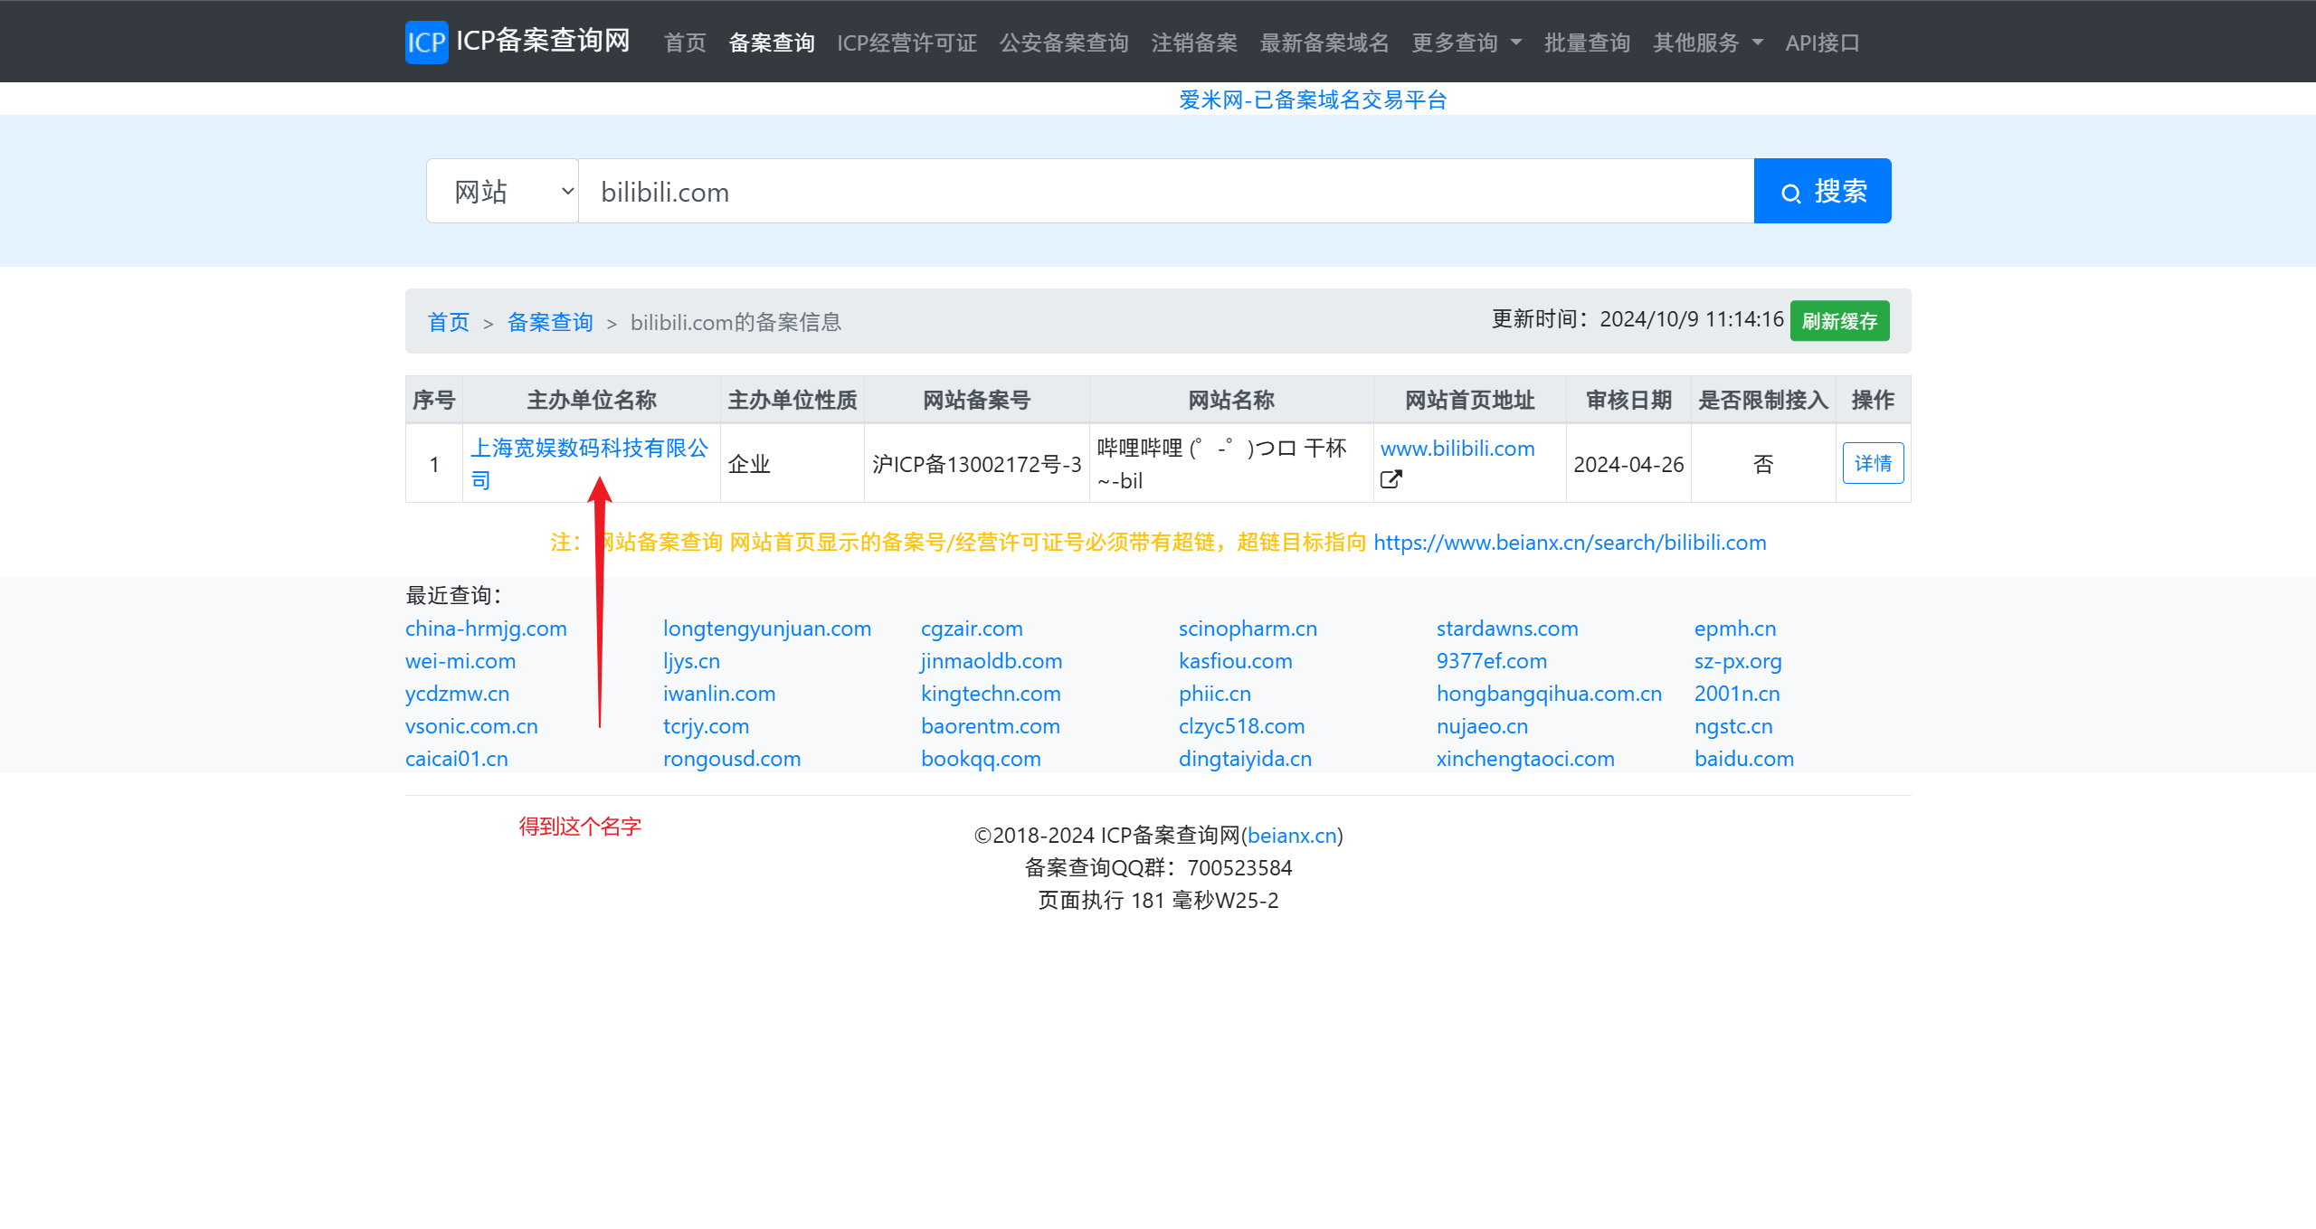Click the bilibili.com search input field
Screen dimensions: 2316x1229
(995, 191)
